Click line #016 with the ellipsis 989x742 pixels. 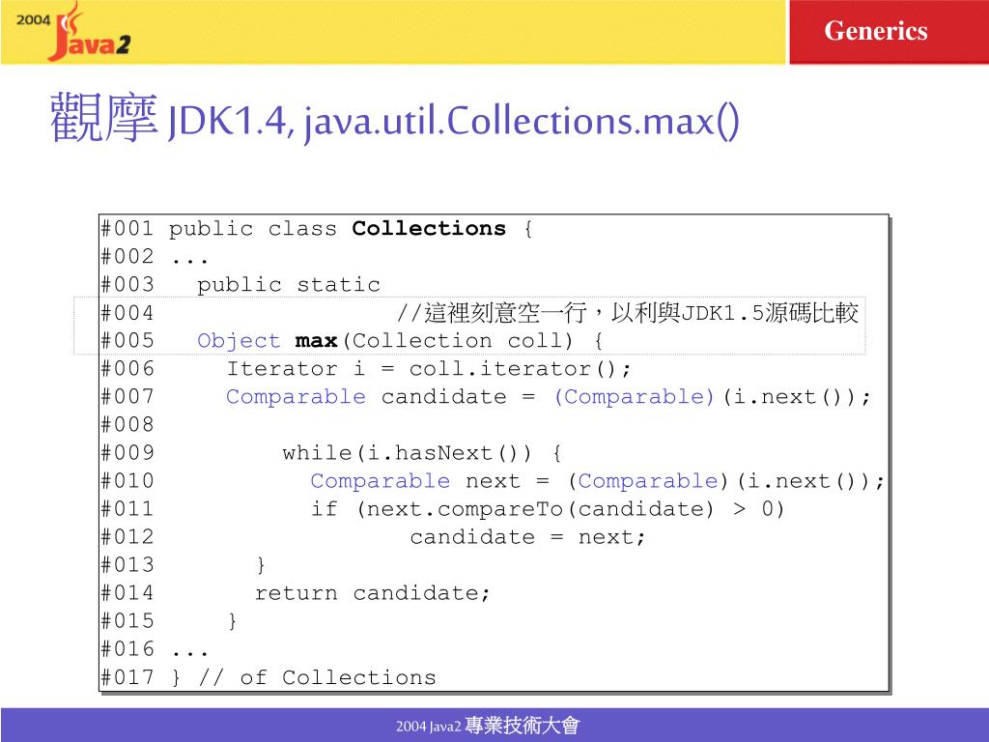pyautogui.click(x=154, y=648)
